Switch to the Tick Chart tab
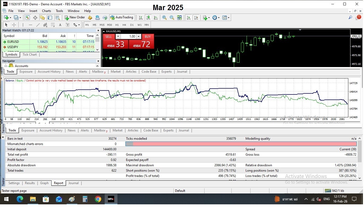 click(x=29, y=55)
